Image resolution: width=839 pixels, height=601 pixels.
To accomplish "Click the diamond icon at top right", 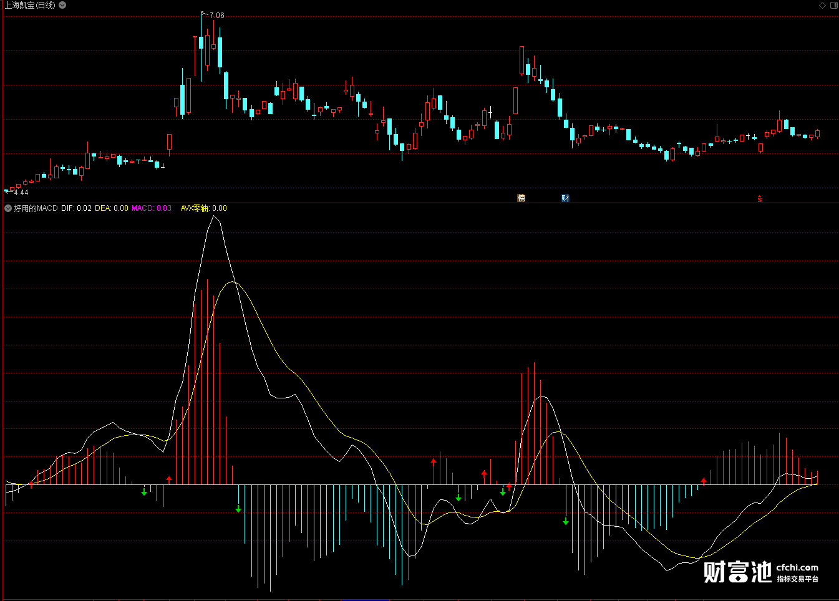I will (822, 5).
